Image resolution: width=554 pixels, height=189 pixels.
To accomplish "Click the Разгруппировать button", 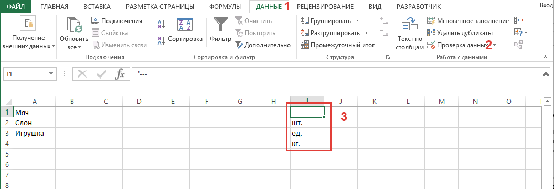I will pyautogui.click(x=330, y=33).
